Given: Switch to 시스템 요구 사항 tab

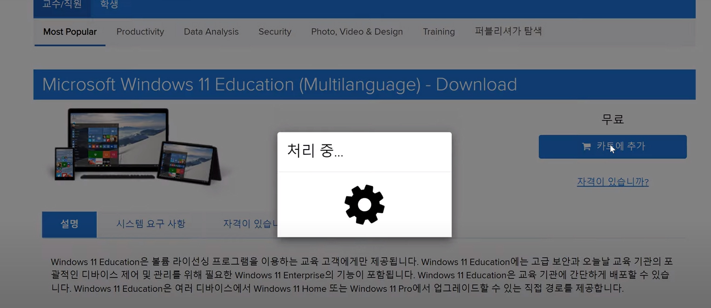Looking at the screenshot, I should click(x=151, y=224).
